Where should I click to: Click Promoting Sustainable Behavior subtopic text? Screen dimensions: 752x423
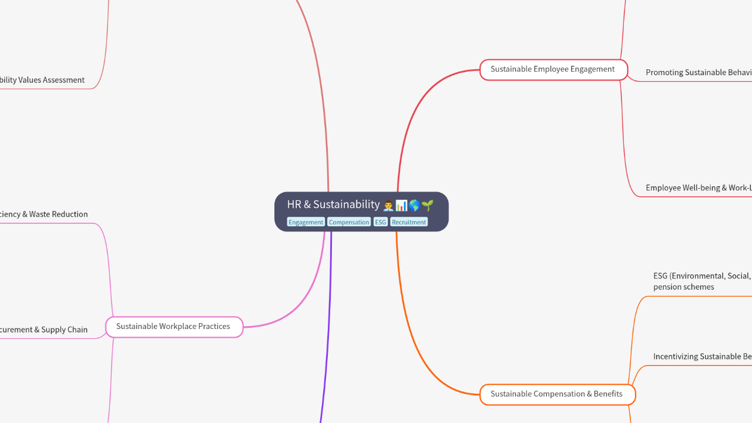coord(699,72)
